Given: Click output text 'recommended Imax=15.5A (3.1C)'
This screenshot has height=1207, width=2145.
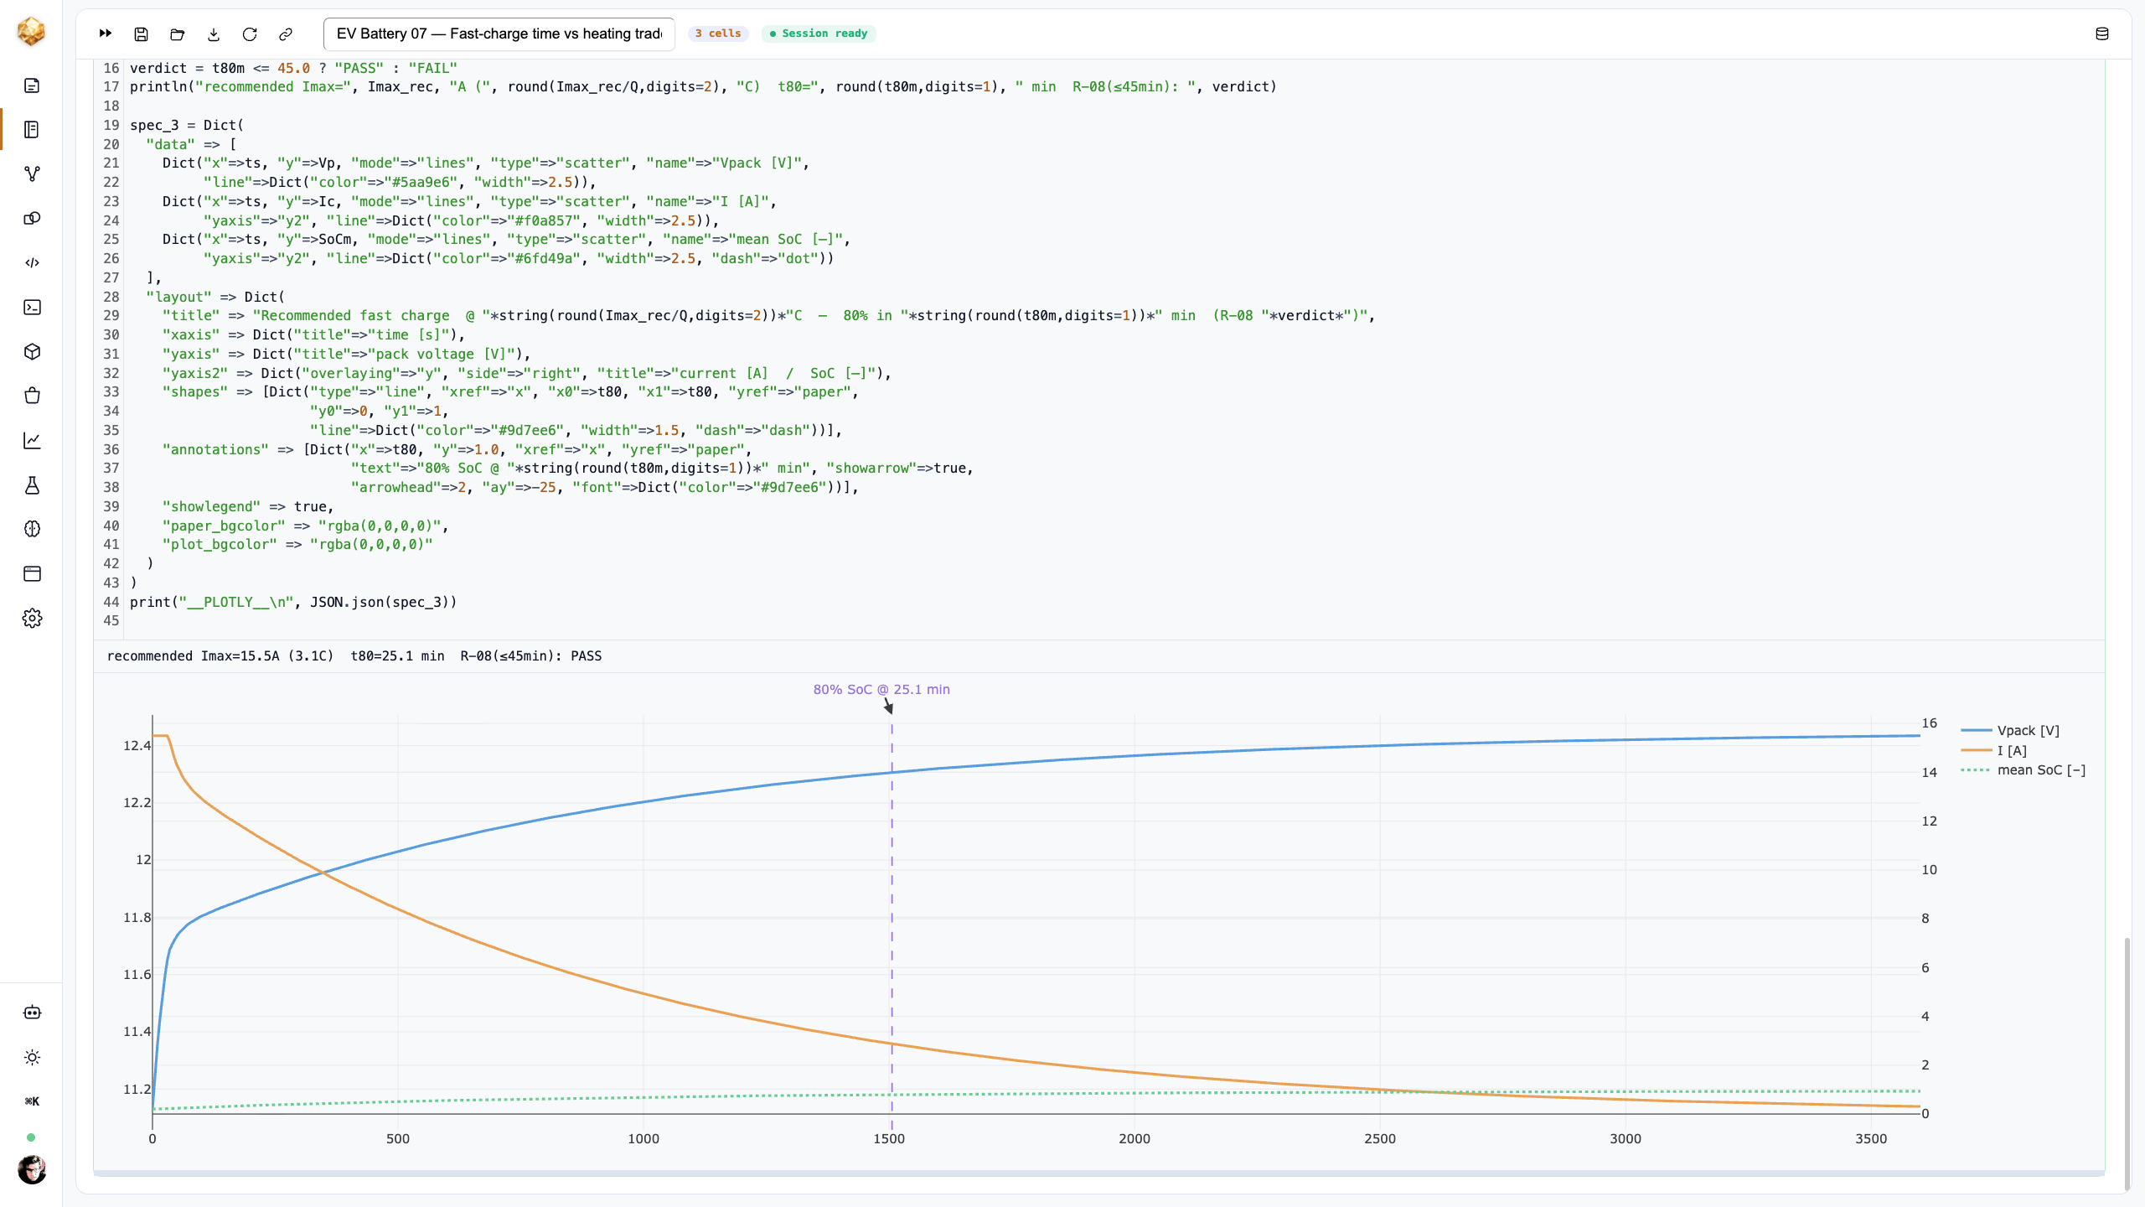Looking at the screenshot, I should 220,656.
